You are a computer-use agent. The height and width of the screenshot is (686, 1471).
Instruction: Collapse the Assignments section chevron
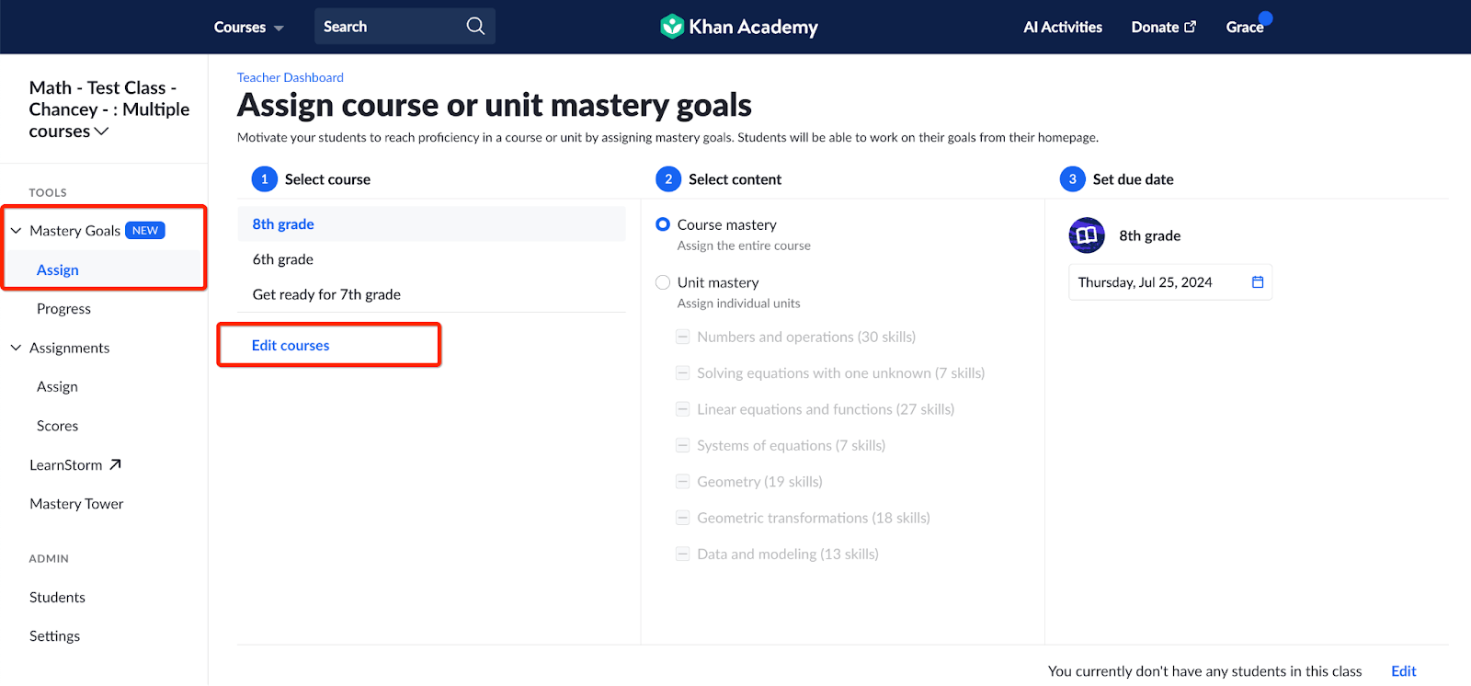(16, 348)
